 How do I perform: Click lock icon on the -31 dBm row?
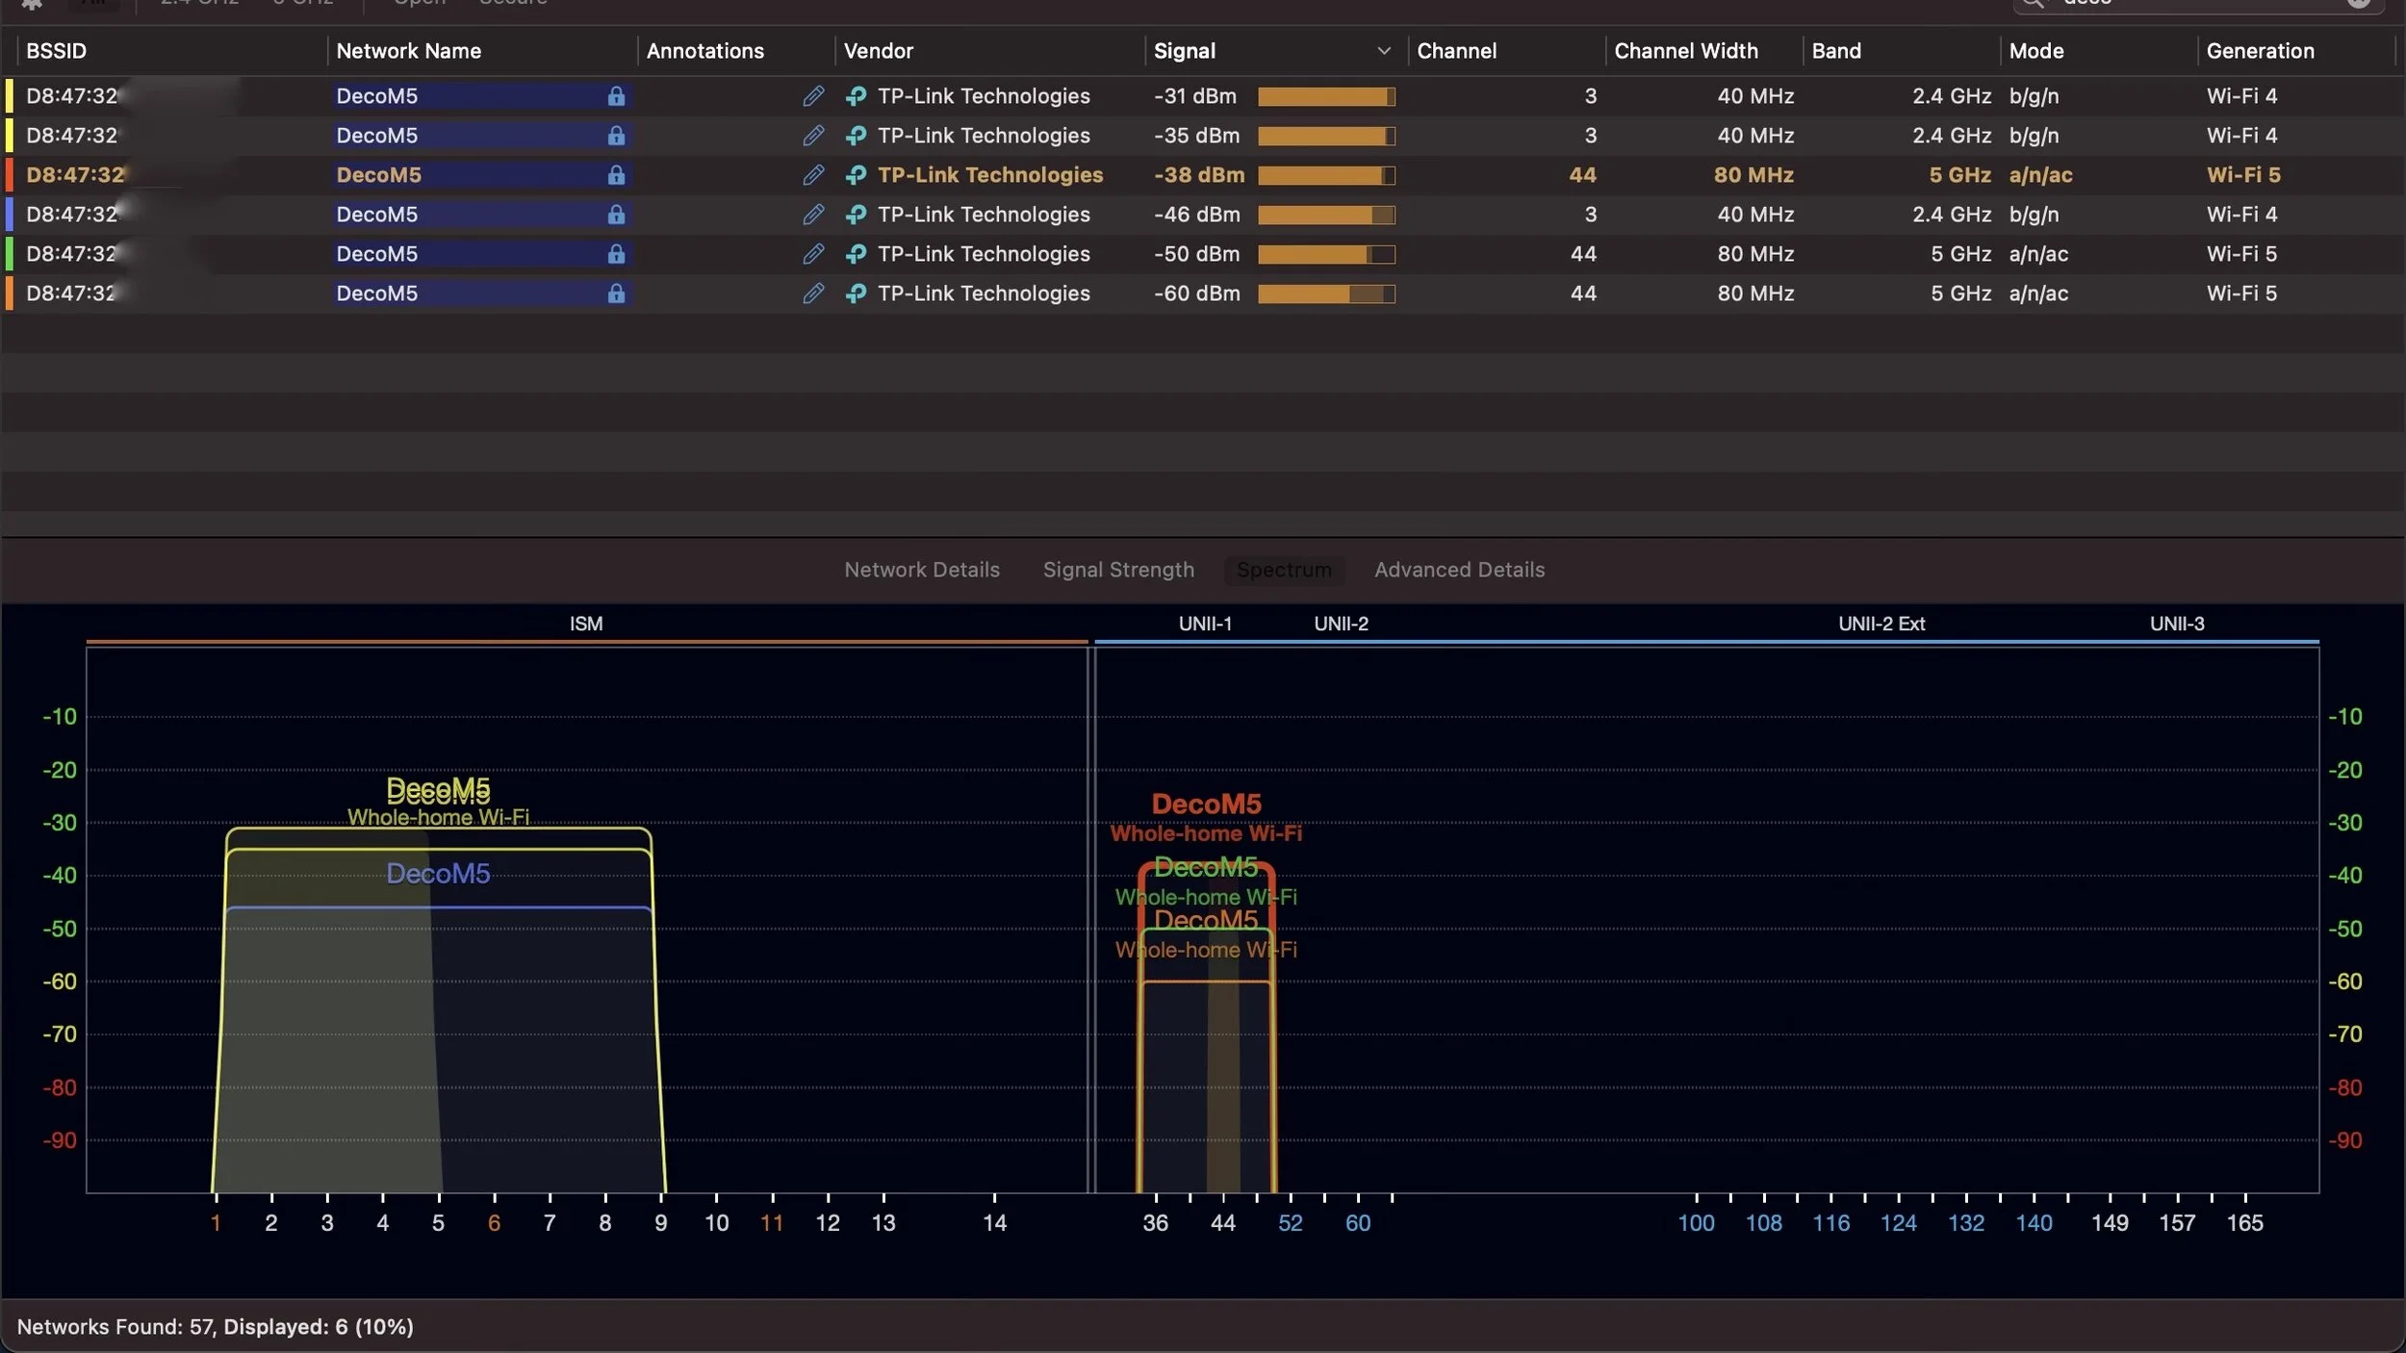(x=616, y=96)
